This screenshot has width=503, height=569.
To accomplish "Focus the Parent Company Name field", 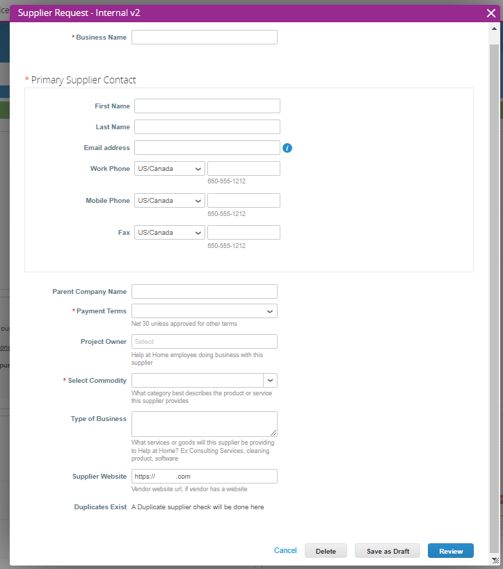I will click(205, 291).
